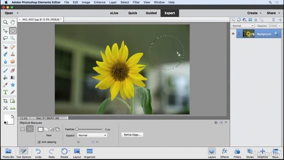The image size is (284, 160).
Task: Select the Move tool
Action: 5,31
